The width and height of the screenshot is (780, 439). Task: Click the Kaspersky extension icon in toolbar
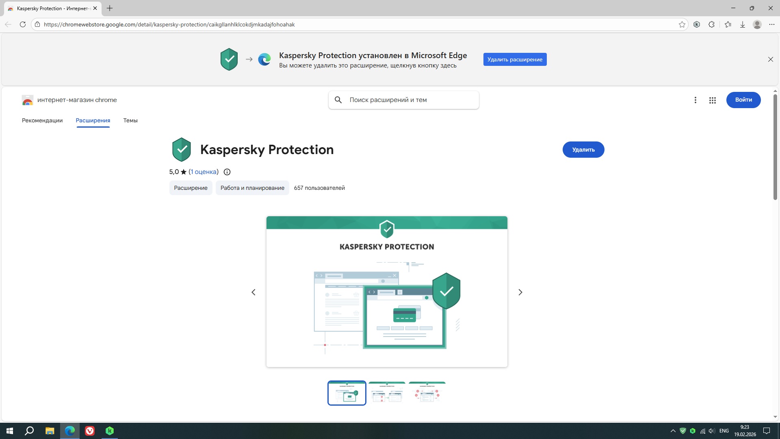(697, 24)
